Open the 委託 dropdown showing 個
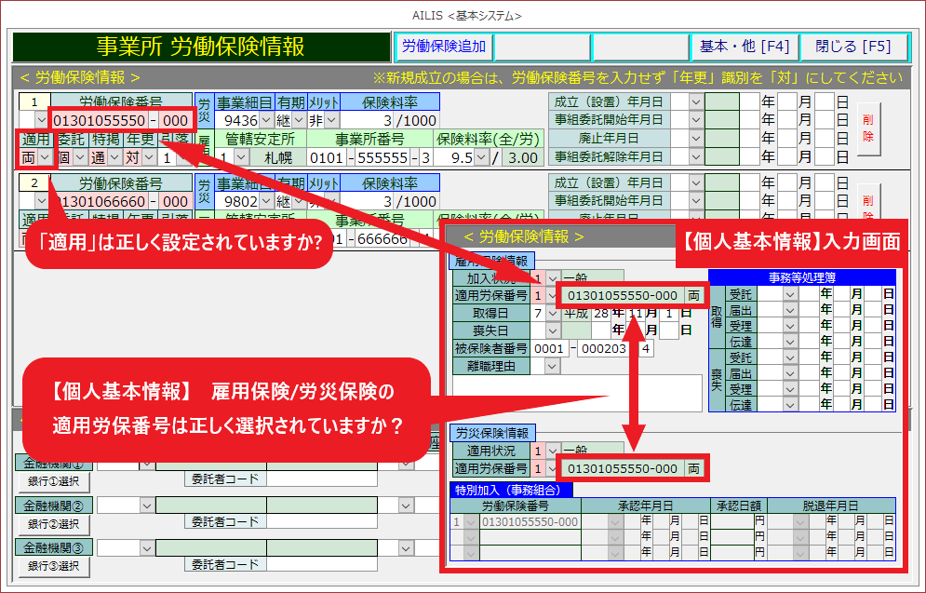Image resolution: width=926 pixels, height=593 pixels. click(x=79, y=158)
